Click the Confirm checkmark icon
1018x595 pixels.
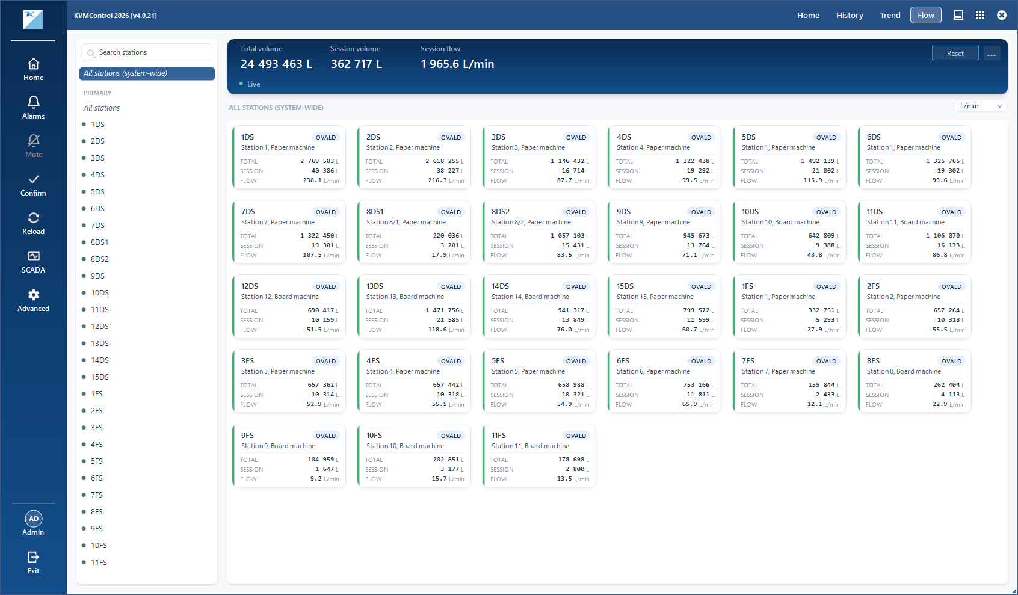34,179
